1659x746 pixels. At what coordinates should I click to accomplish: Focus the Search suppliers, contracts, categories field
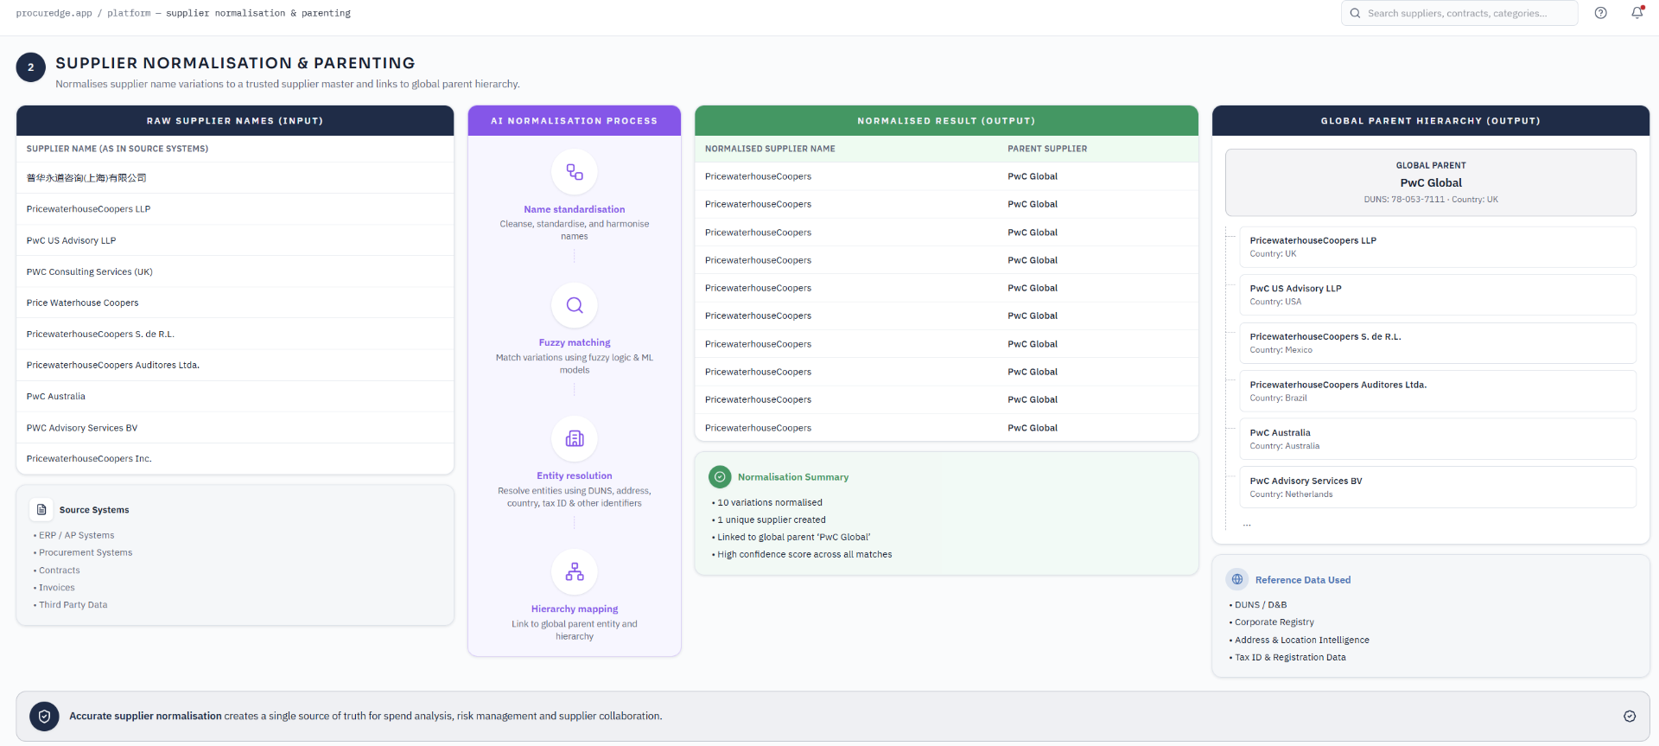1459,13
